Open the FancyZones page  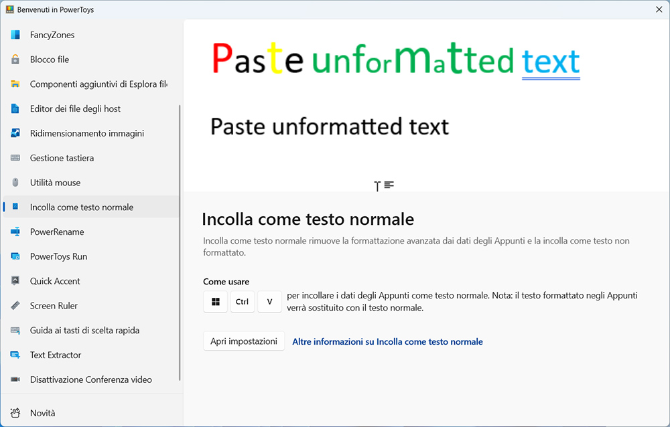tap(90, 35)
